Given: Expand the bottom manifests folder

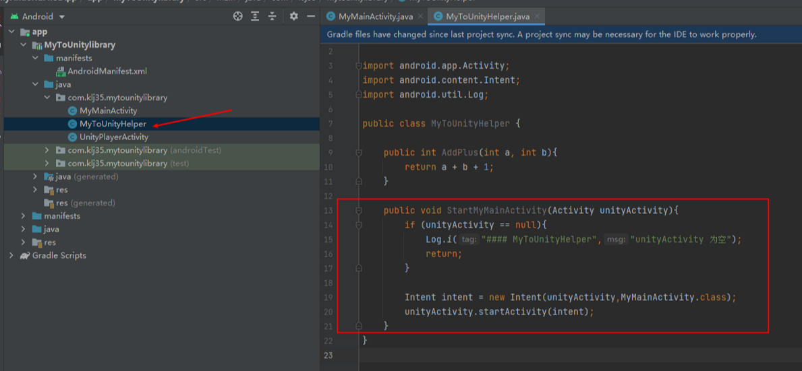Looking at the screenshot, I should [23, 216].
